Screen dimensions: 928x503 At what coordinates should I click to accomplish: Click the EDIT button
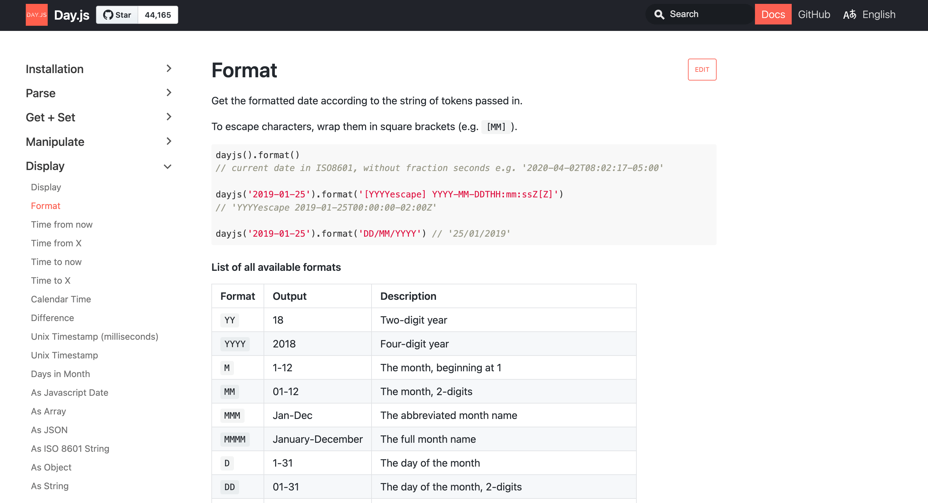[x=702, y=70]
